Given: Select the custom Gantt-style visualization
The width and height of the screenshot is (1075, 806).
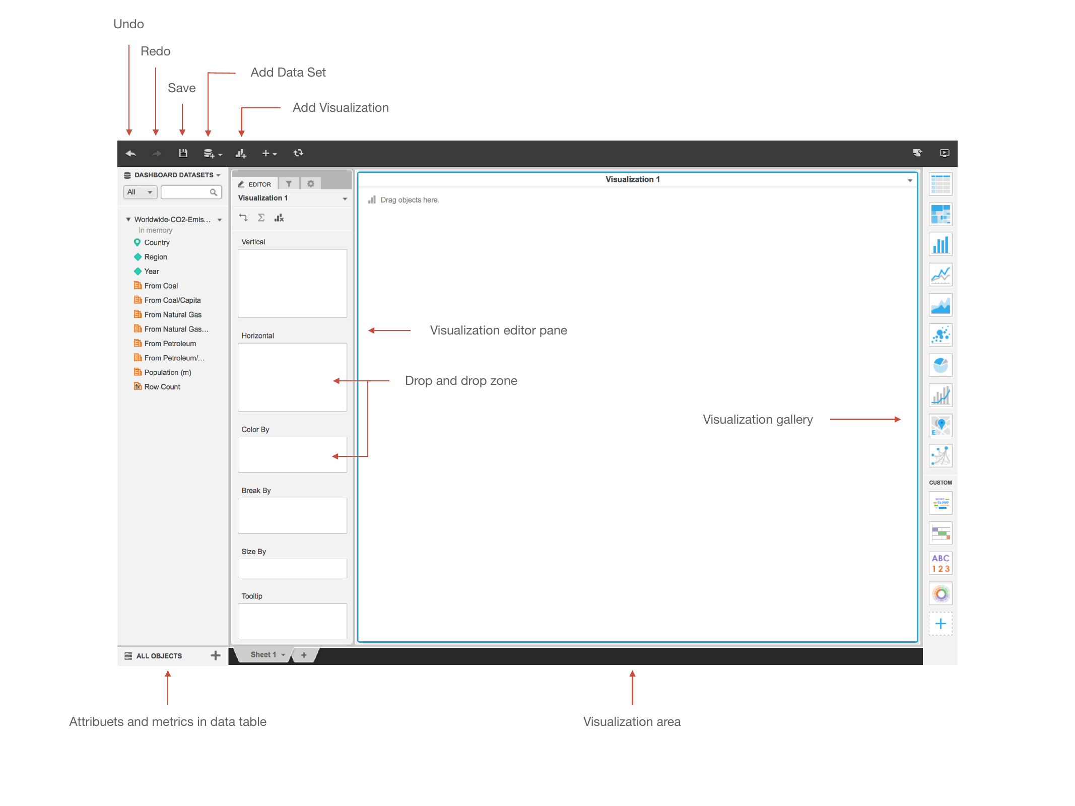Looking at the screenshot, I should 940,533.
